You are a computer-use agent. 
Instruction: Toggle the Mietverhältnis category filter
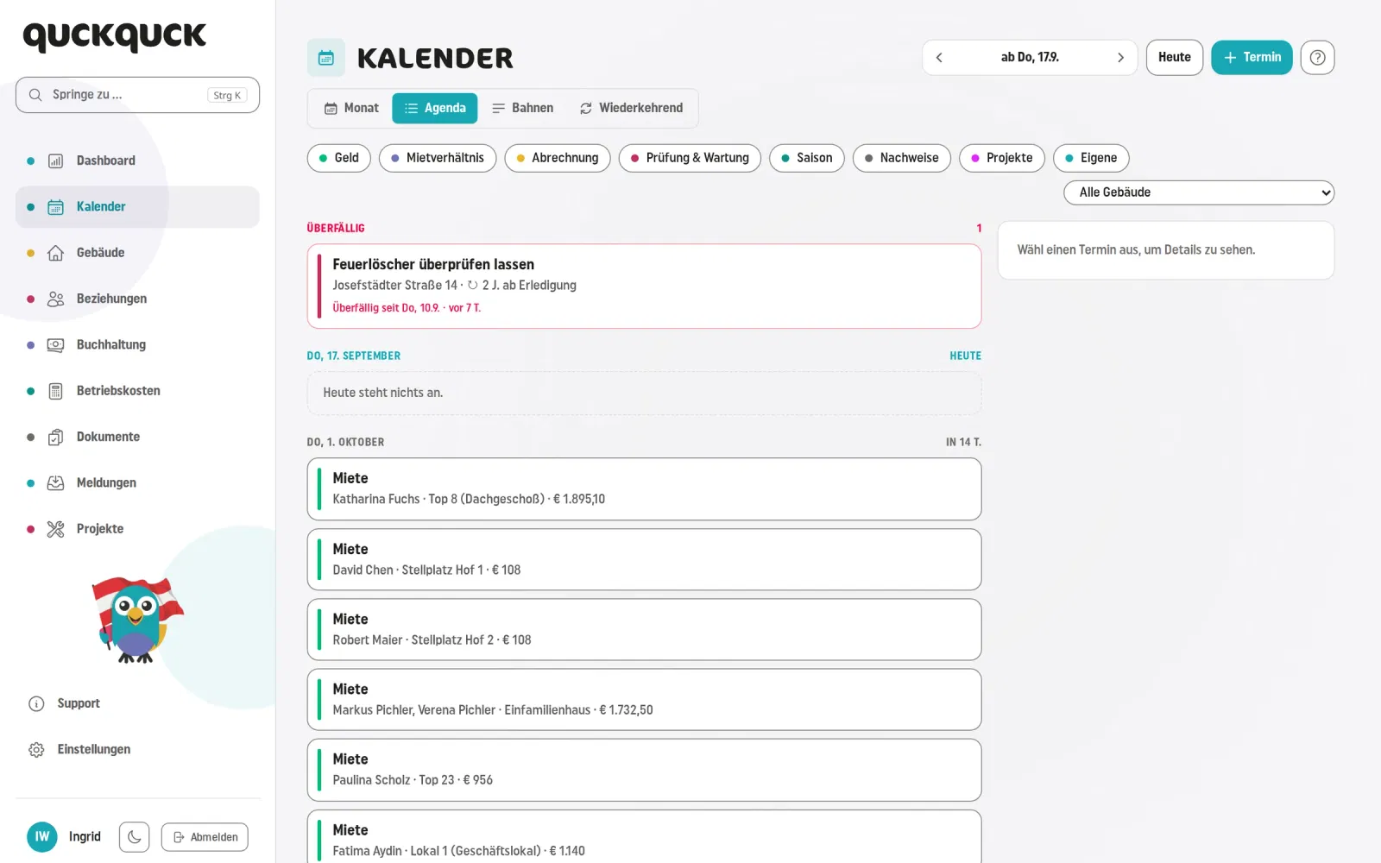tap(438, 158)
